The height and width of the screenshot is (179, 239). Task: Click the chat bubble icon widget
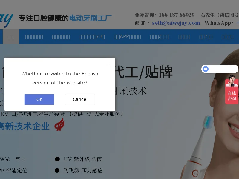pyautogui.click(x=206, y=69)
